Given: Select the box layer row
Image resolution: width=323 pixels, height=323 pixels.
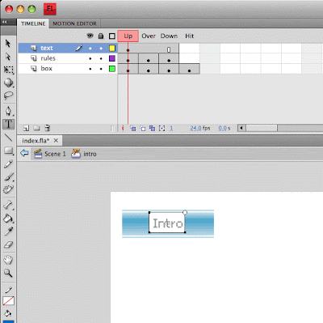Looking at the screenshot, I should 68,69.
